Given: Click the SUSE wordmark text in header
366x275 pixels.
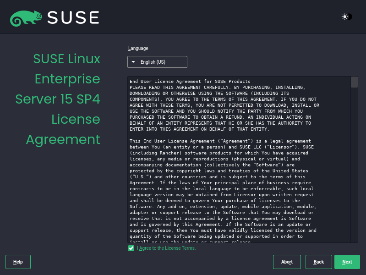Looking at the screenshot, I should [x=73, y=17].
